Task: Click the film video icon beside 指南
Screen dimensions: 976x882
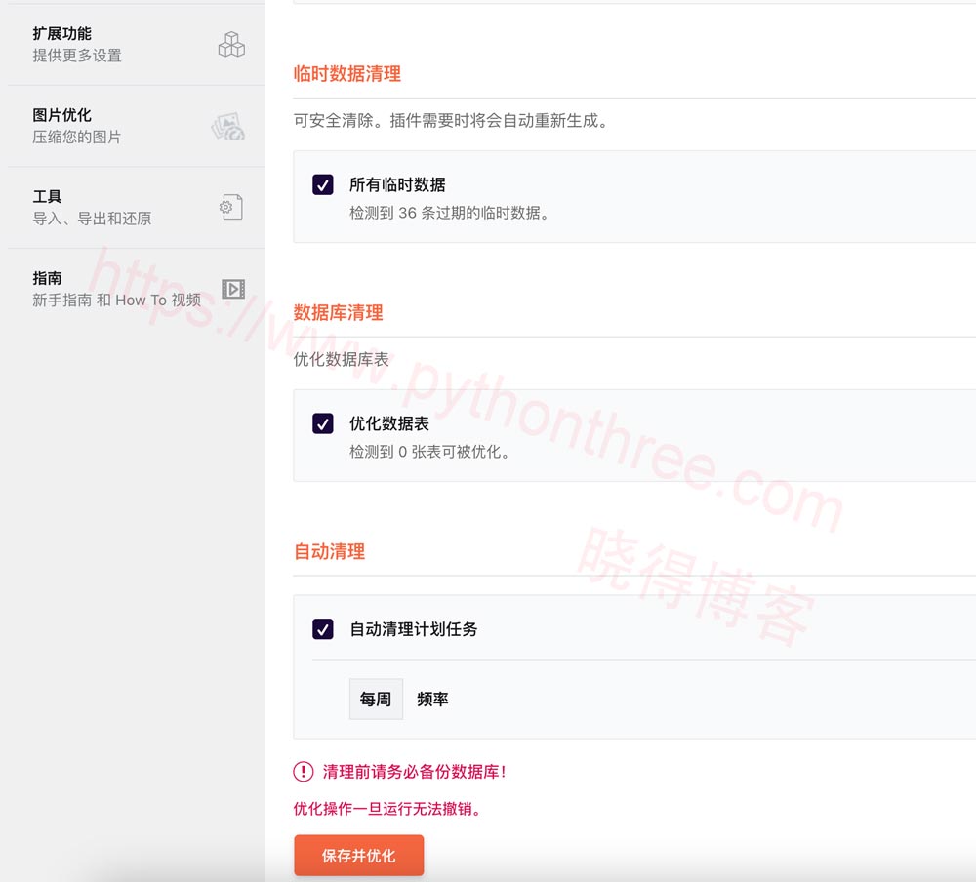Action: click(232, 289)
